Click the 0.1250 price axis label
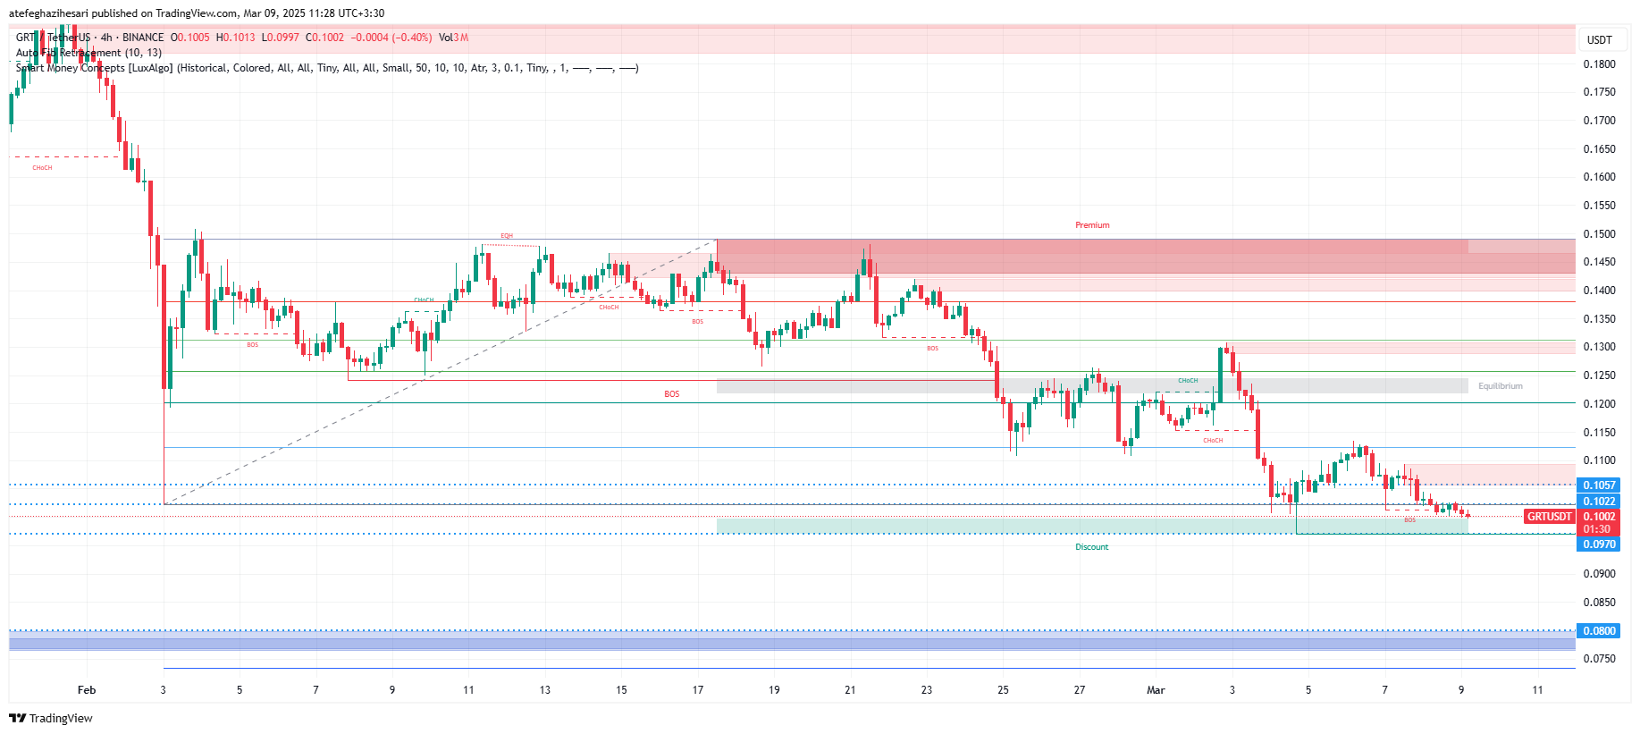Image resolution: width=1640 pixels, height=734 pixels. click(1600, 375)
